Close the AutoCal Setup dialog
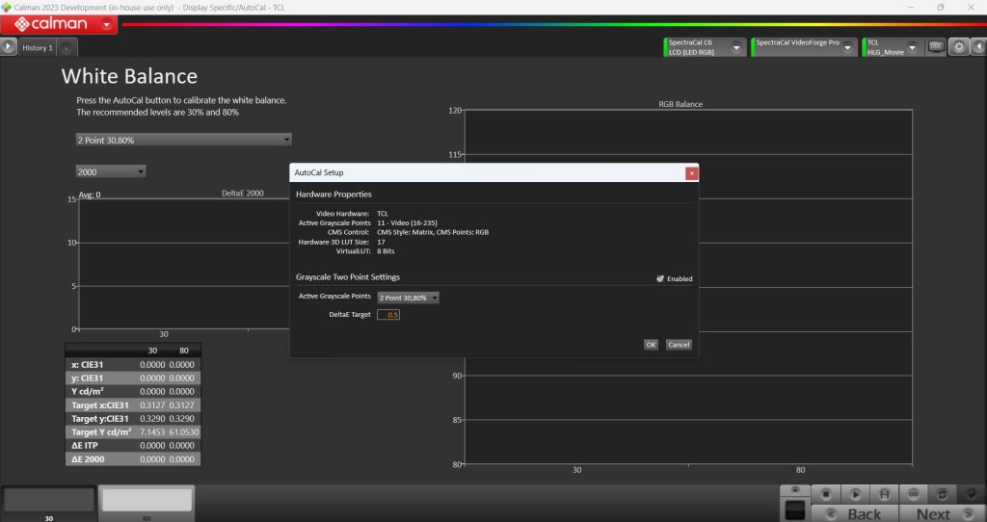Image resolution: width=987 pixels, height=522 pixels. (691, 173)
